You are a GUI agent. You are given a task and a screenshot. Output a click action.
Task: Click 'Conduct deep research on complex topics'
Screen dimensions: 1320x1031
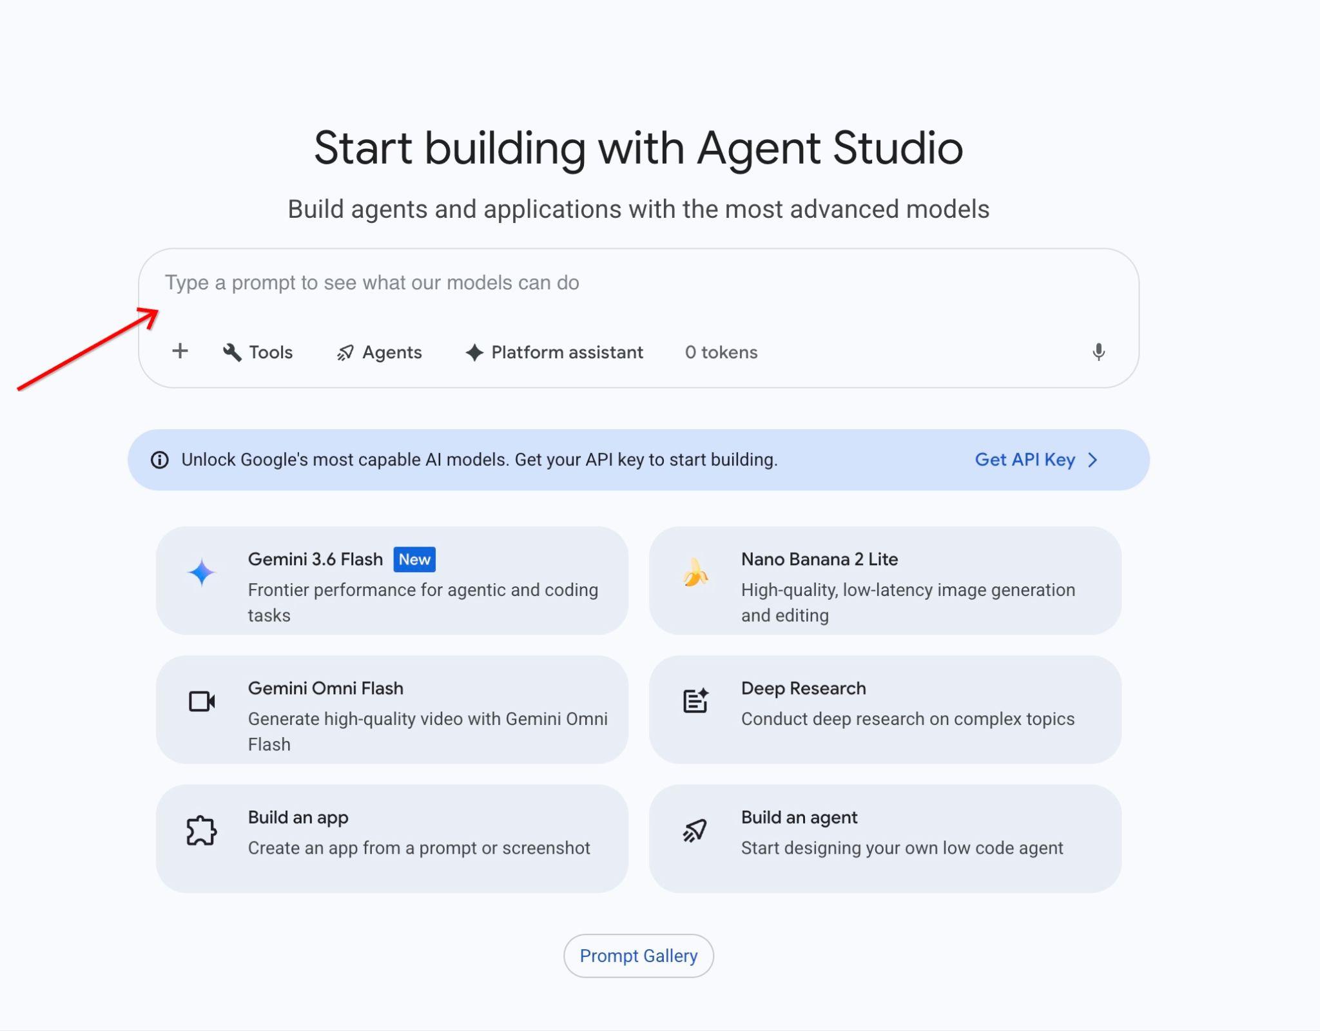[x=908, y=719]
